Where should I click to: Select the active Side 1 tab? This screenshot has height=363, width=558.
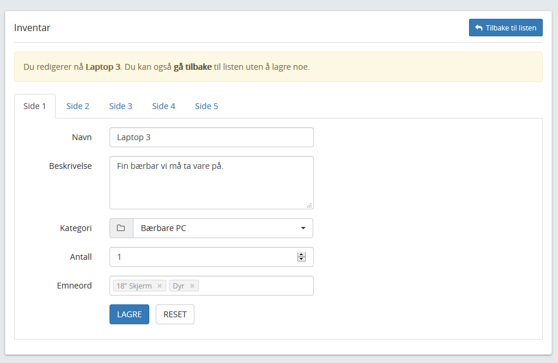[35, 106]
